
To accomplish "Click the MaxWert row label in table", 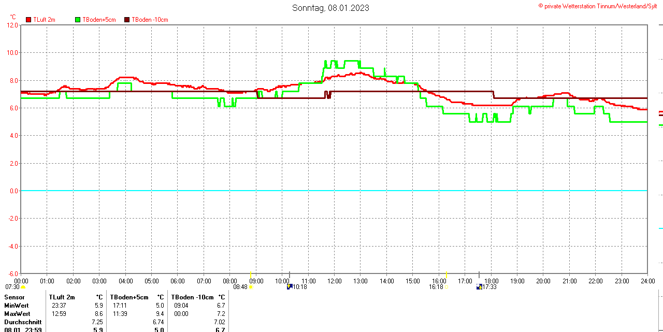I will [x=17, y=314].
